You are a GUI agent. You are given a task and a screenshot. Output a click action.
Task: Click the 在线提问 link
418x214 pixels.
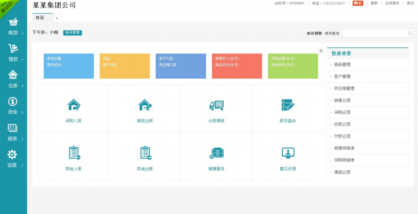tap(392, 3)
